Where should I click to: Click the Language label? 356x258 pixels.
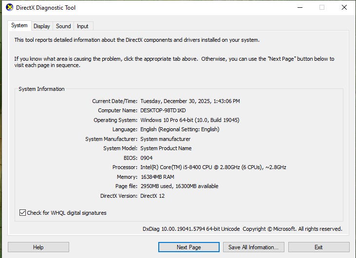[x=125, y=129]
